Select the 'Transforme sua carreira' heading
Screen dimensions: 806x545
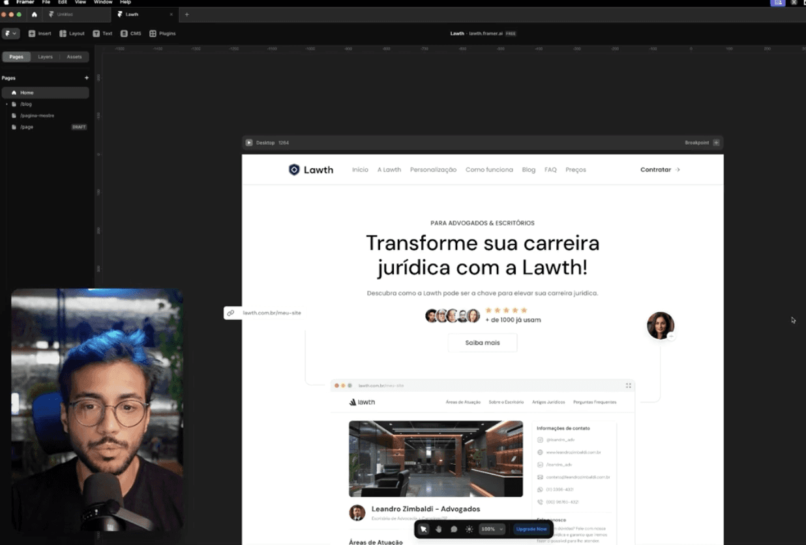tap(483, 255)
